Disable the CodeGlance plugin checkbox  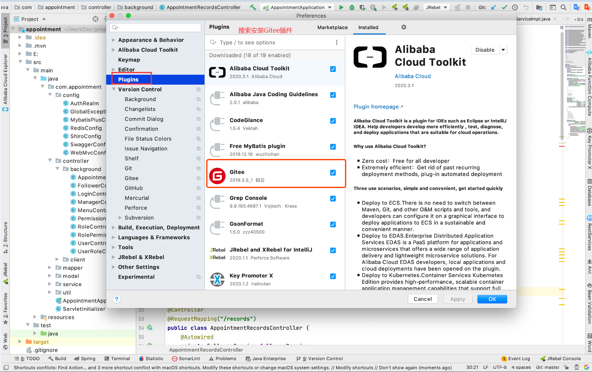click(333, 121)
